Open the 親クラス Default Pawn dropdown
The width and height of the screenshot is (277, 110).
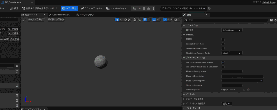232,30
